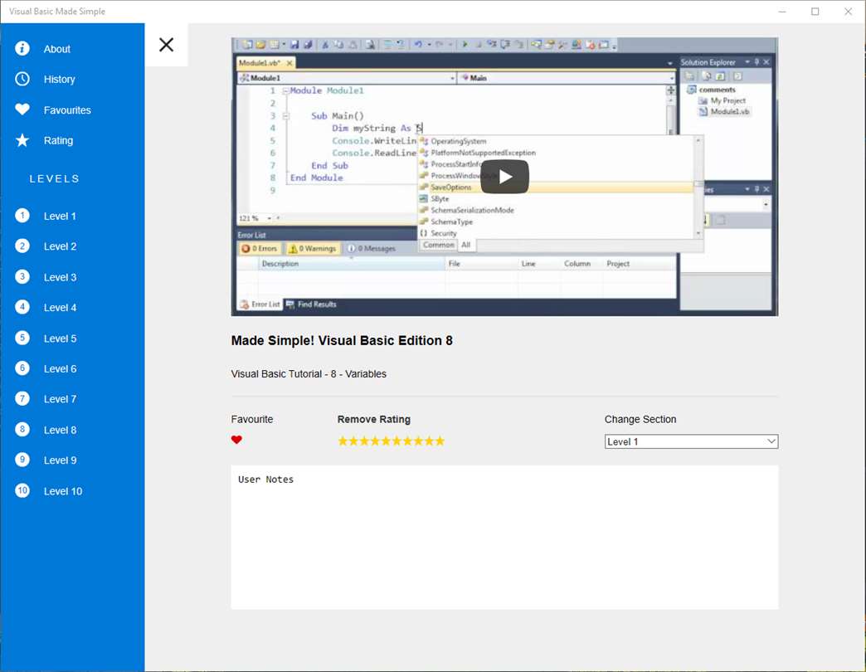The width and height of the screenshot is (866, 672).
Task: Go to Level 6 text link
Action: coord(60,369)
